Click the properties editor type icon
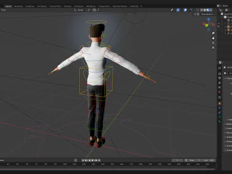The width and height of the screenshot is (232, 174). coord(221,62)
